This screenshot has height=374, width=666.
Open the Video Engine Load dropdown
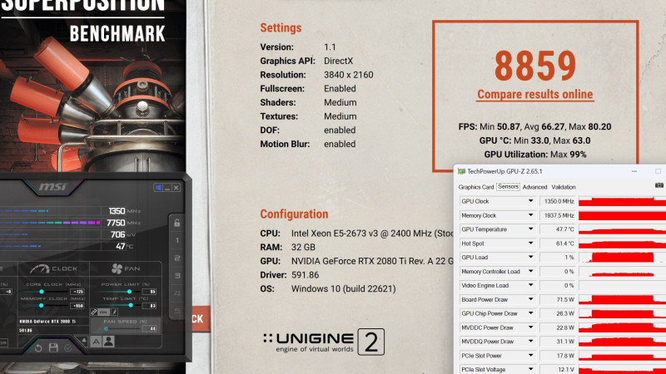530,285
